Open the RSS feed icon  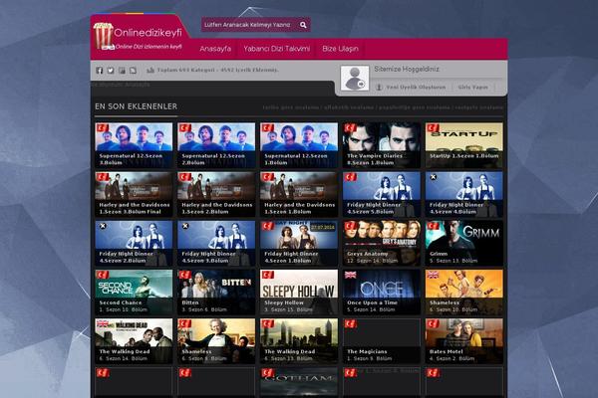coord(133,70)
